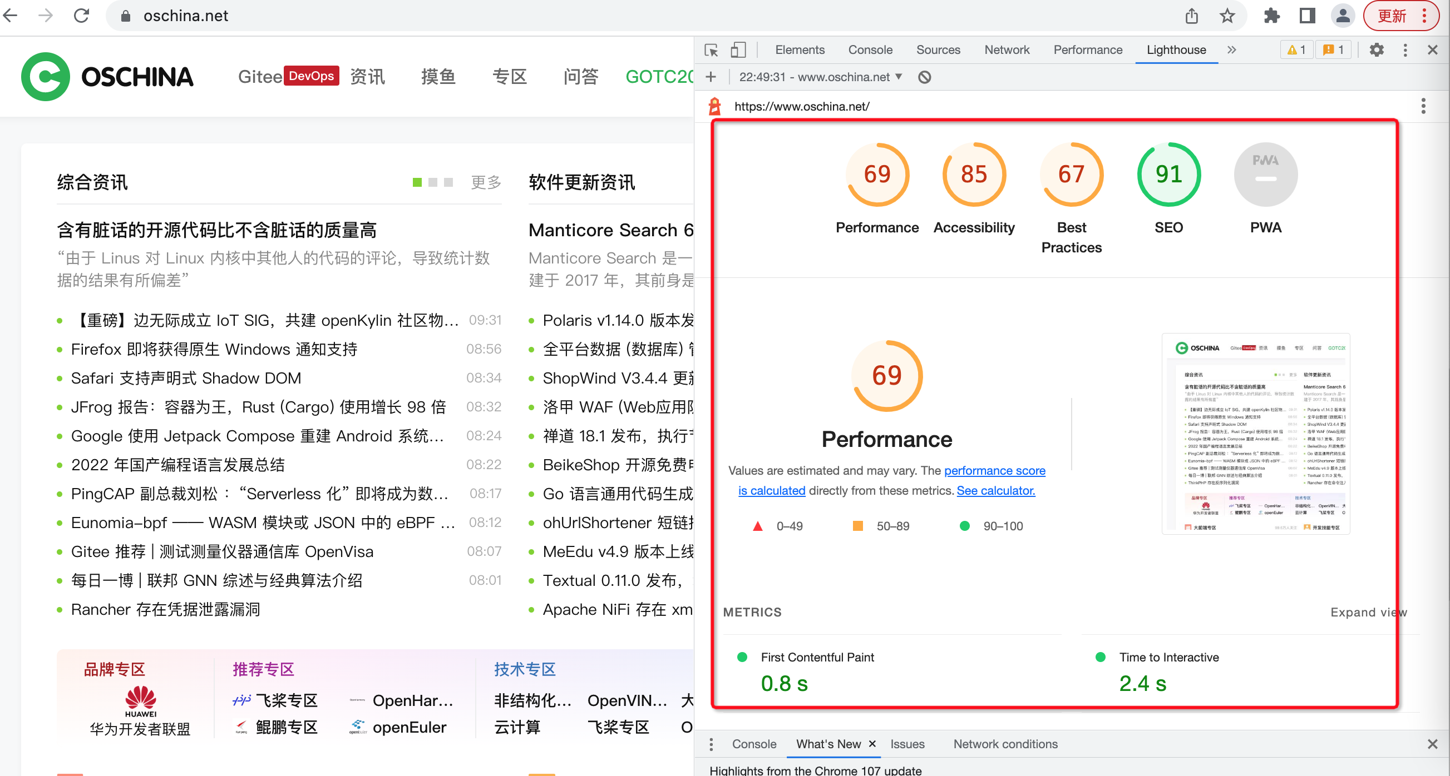Click 更多 in 综合资讯 section
1450x776 pixels.
(486, 182)
